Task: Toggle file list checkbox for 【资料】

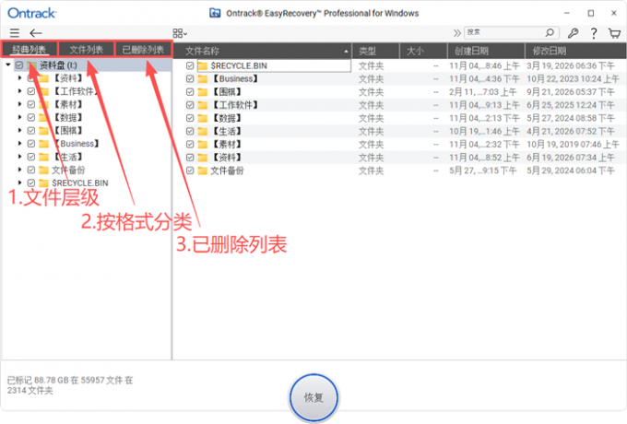Action: click(x=190, y=158)
